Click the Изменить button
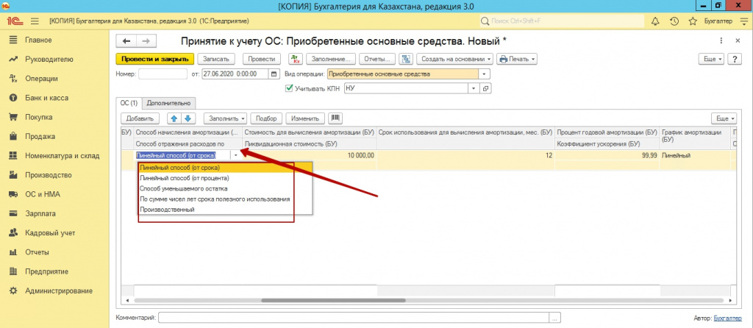The image size is (753, 328). tap(305, 118)
